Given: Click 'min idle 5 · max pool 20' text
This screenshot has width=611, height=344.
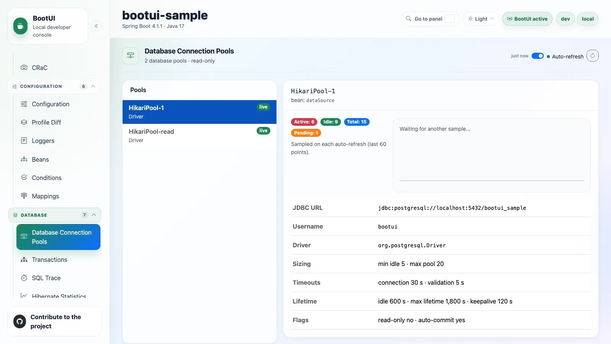Looking at the screenshot, I should click(x=411, y=264).
